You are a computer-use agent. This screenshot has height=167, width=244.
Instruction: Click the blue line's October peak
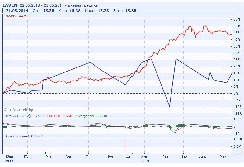(90, 62)
